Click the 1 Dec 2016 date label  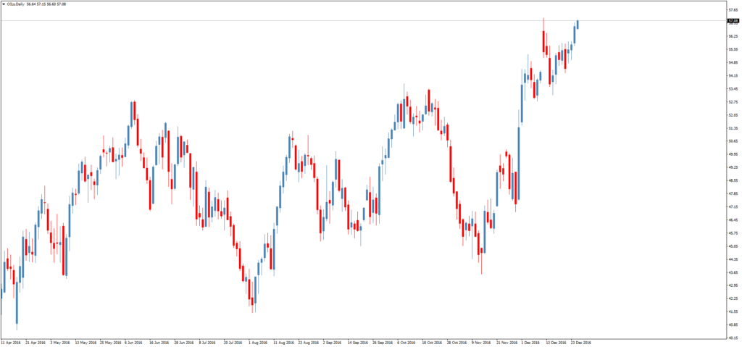530,342
